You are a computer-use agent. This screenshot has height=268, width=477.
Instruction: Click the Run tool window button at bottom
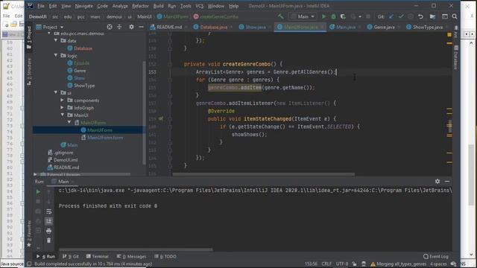point(46,256)
